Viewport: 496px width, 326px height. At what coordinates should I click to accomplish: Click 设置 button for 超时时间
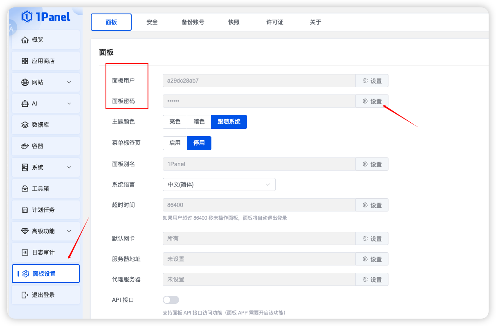372,205
